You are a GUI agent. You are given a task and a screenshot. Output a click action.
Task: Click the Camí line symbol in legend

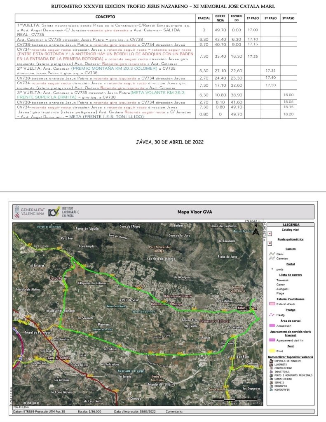[271, 254]
